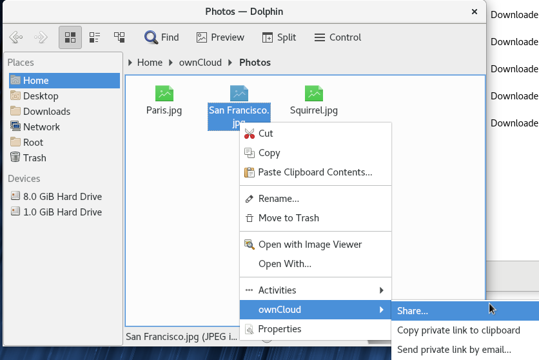Choose Send private link by email...
The width and height of the screenshot is (539, 360).
tap(465, 349)
